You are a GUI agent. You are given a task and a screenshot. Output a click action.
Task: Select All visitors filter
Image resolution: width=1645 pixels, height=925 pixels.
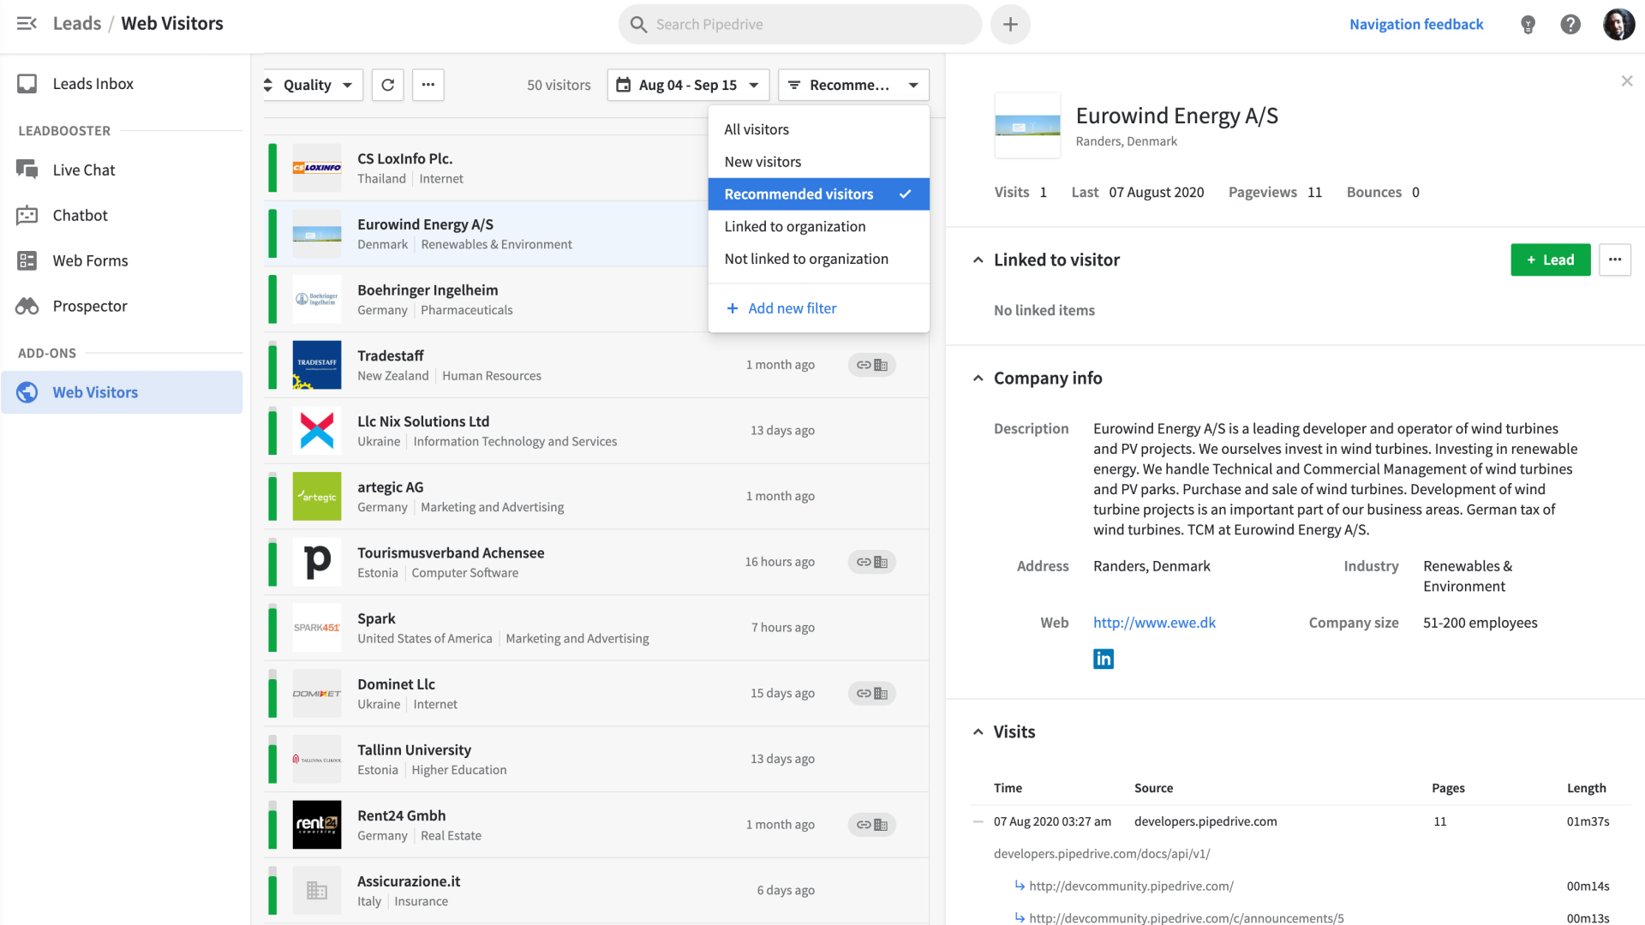(x=819, y=129)
